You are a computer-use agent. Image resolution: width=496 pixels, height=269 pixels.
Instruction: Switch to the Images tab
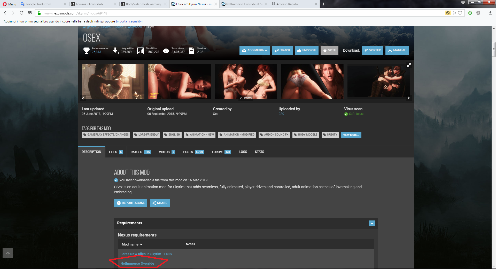click(x=141, y=152)
